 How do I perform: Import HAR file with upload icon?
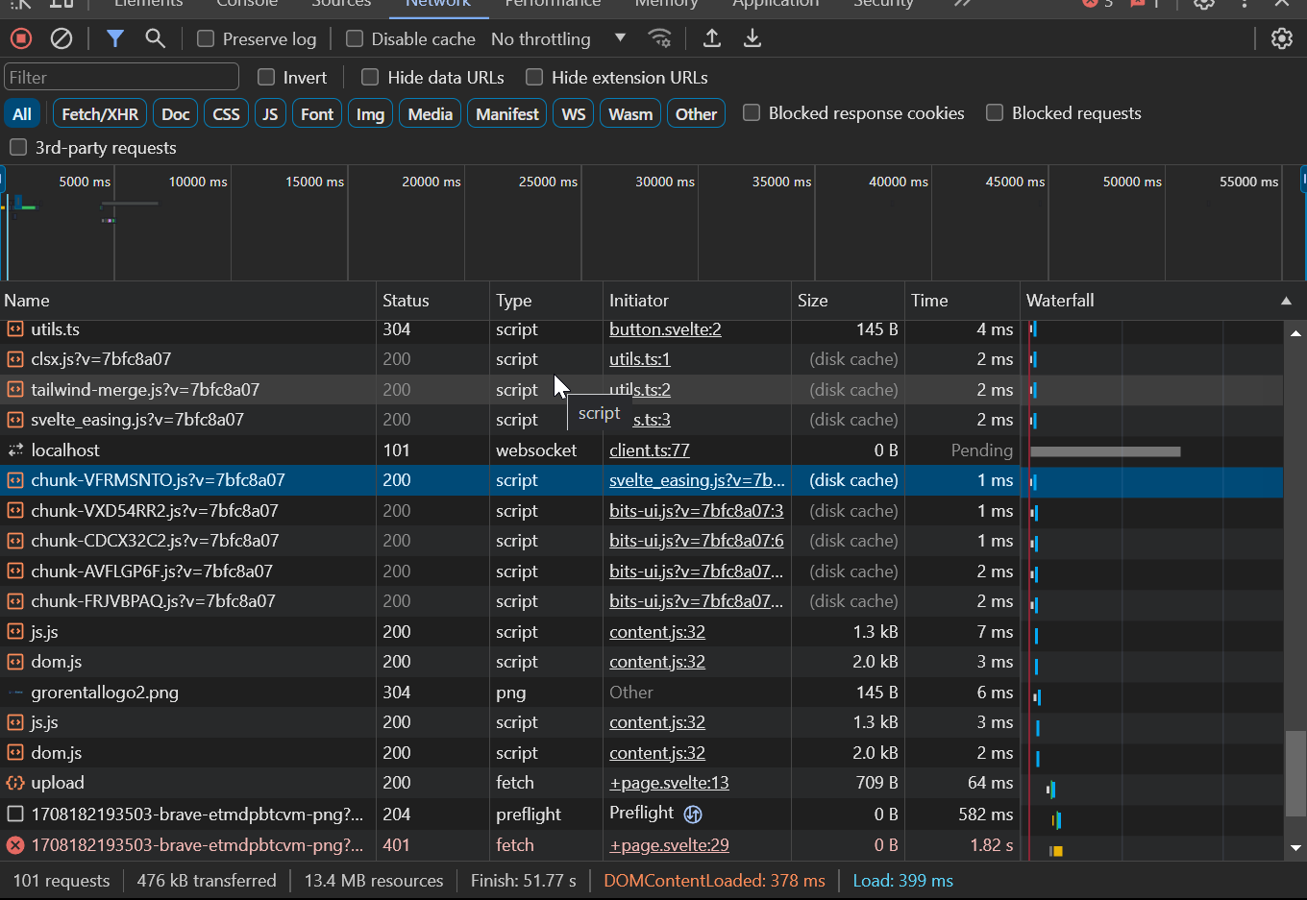(712, 38)
